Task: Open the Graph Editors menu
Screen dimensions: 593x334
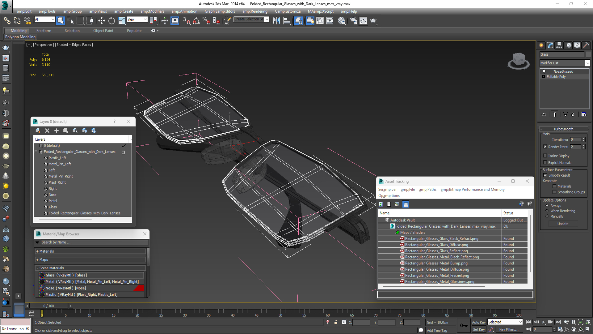Action: pos(220,11)
